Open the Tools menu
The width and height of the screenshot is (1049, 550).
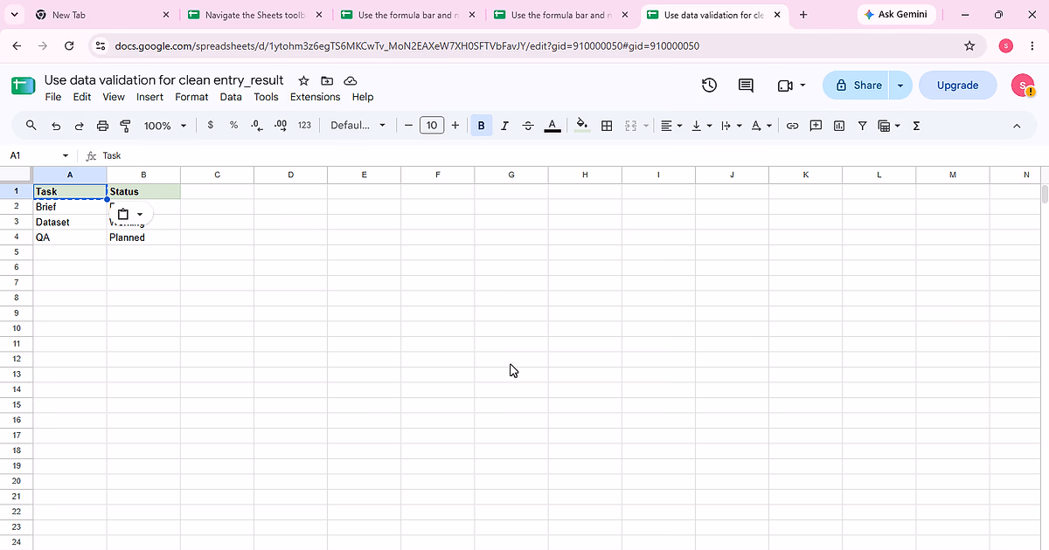[x=266, y=97]
